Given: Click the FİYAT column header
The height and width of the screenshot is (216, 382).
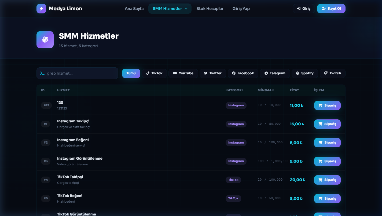Looking at the screenshot, I should (294, 90).
